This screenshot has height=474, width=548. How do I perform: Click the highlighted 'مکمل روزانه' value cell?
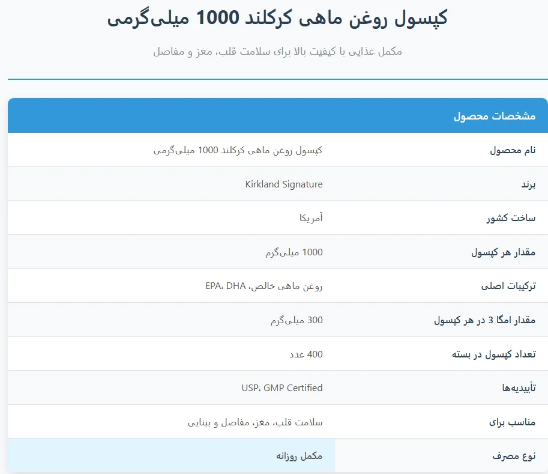pos(299,456)
